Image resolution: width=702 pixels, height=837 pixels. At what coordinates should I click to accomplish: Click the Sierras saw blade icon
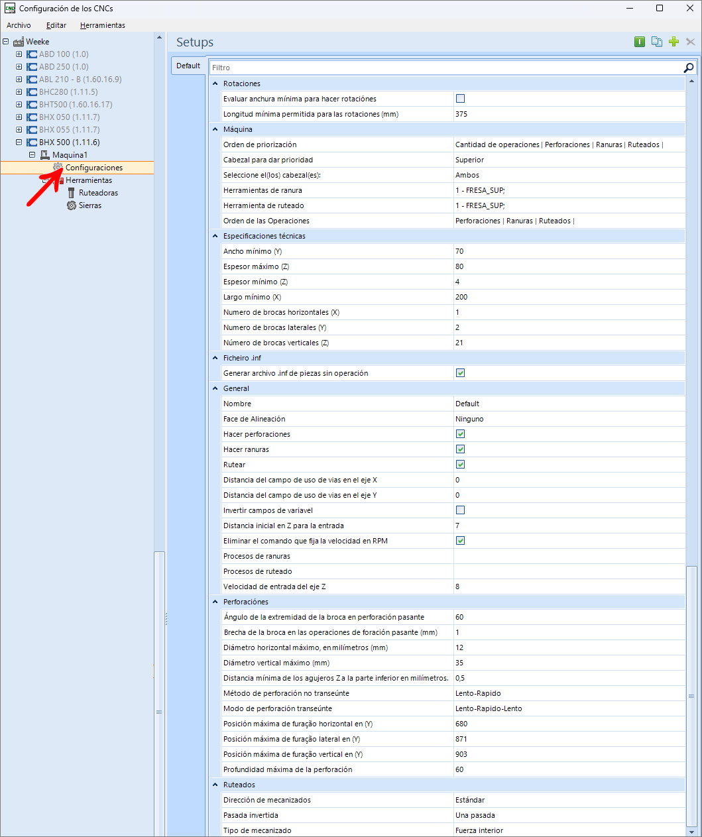pos(72,205)
